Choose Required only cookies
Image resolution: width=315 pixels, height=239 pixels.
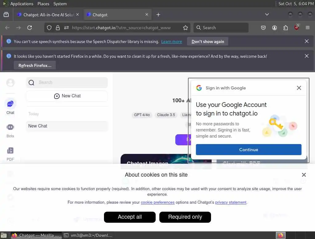(x=185, y=217)
